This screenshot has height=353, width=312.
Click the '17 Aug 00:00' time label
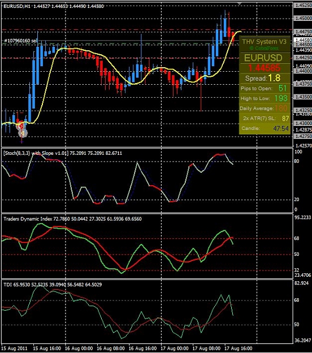point(175,348)
